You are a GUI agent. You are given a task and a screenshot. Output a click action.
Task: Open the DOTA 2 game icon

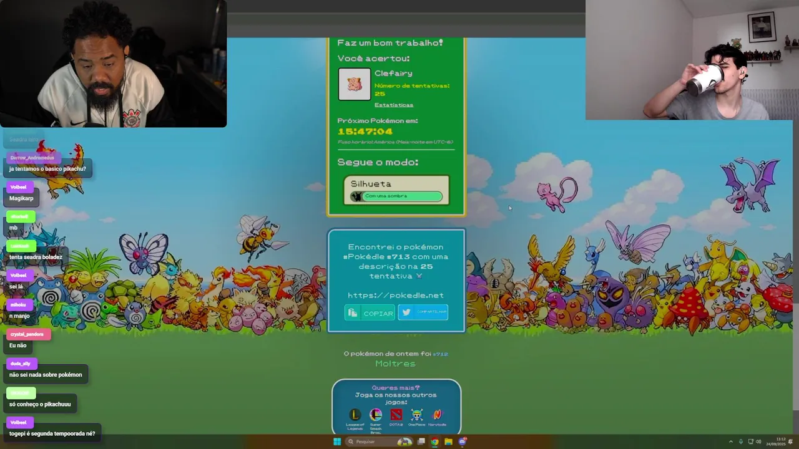coord(396,415)
